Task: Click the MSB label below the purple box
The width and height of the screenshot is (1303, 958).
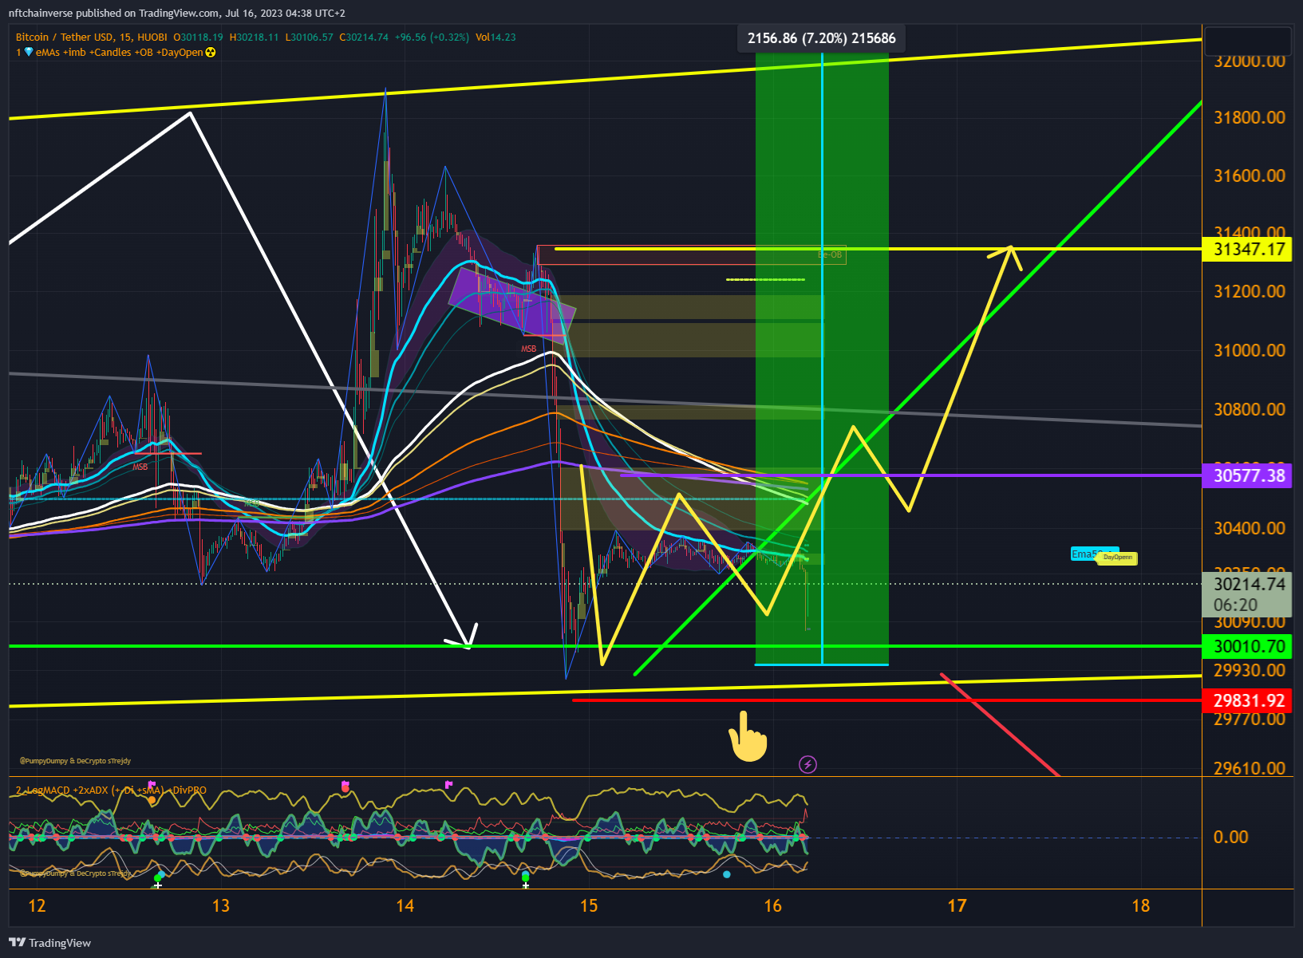Action: pyautogui.click(x=528, y=349)
